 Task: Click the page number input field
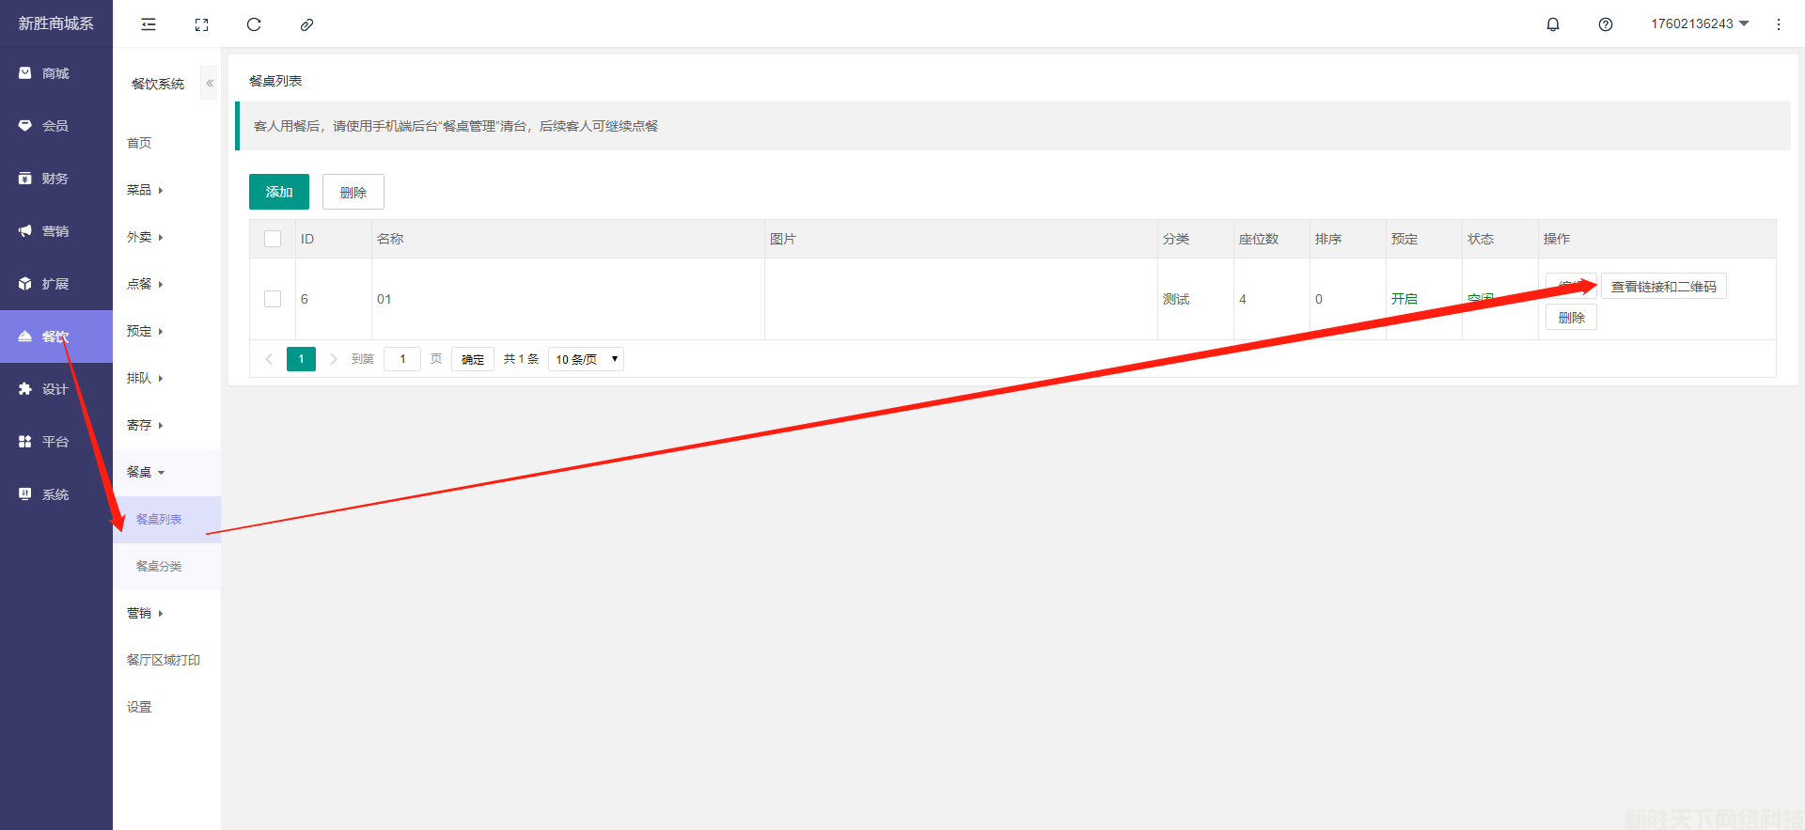tap(402, 359)
